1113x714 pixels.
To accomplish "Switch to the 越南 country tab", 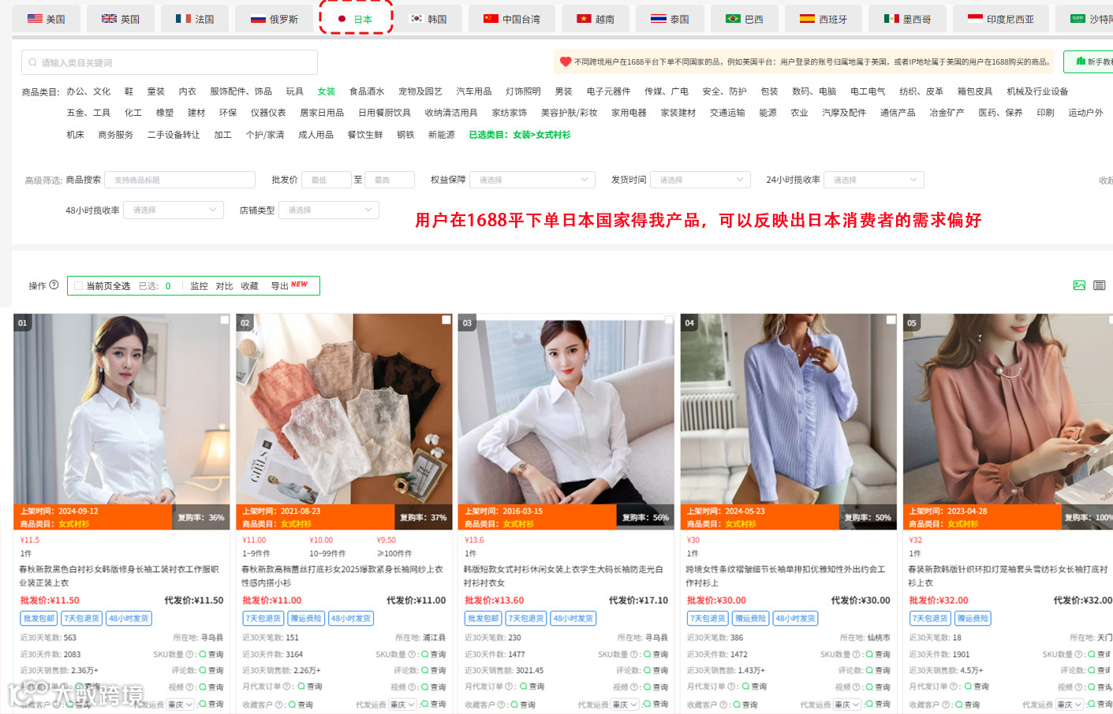I will click(x=596, y=19).
